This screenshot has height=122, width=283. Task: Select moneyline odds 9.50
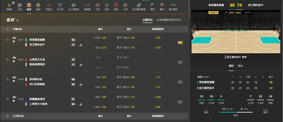click(158, 38)
